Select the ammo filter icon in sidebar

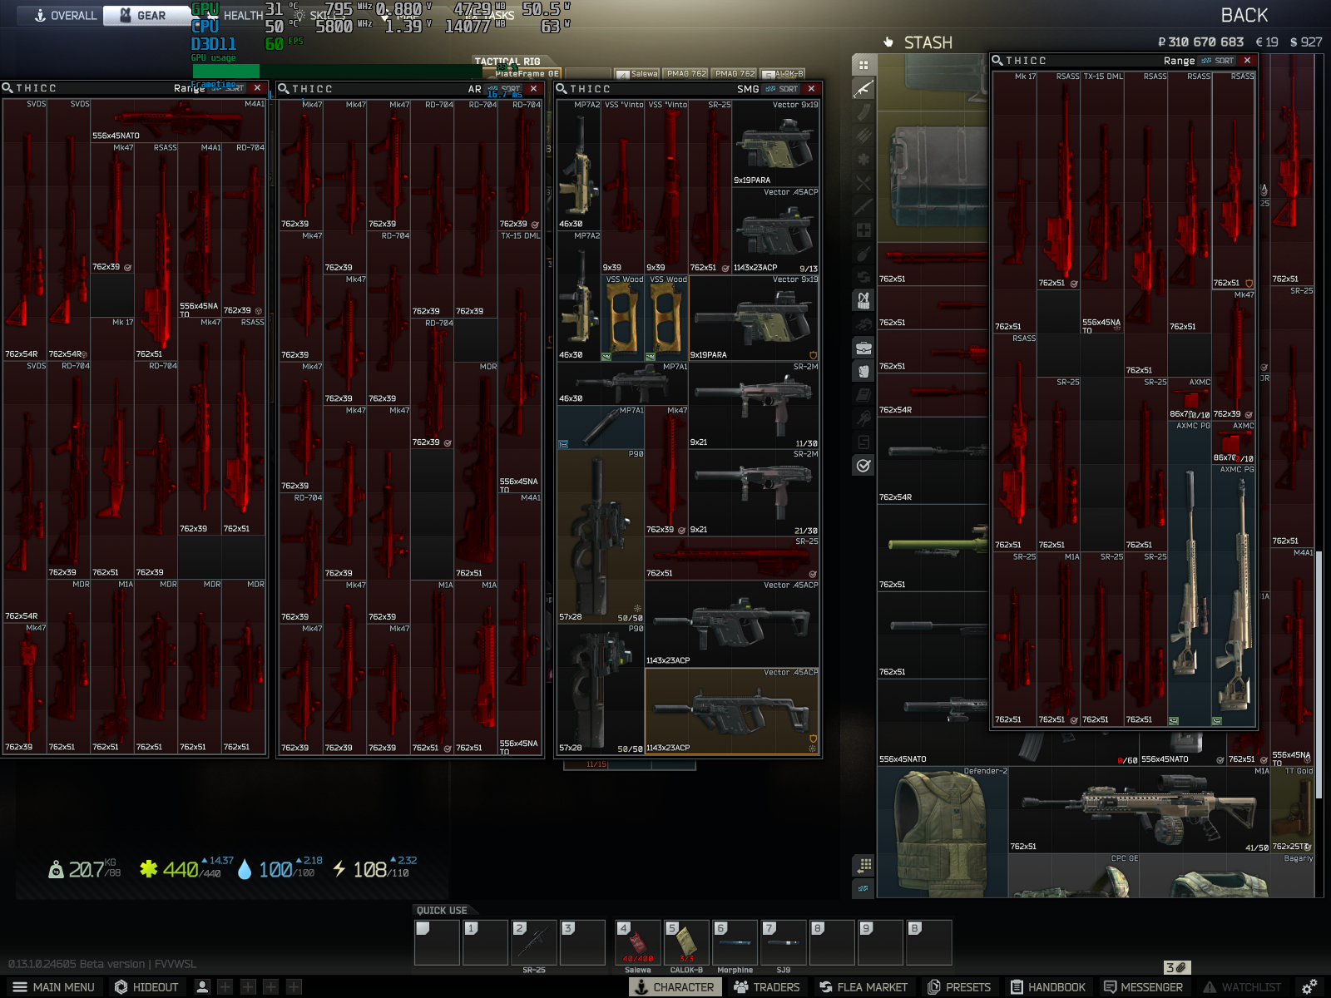[863, 135]
